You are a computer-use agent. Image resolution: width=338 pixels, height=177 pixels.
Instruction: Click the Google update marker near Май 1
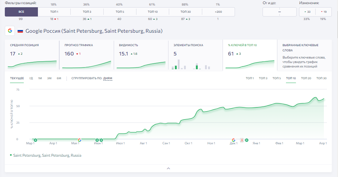click(80, 140)
